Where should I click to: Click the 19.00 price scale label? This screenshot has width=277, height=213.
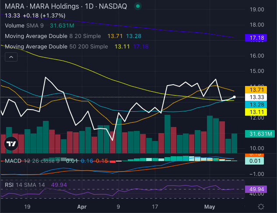click(x=257, y=9)
